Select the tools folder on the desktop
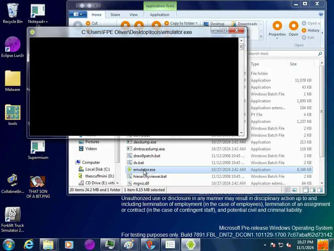 click(13, 115)
